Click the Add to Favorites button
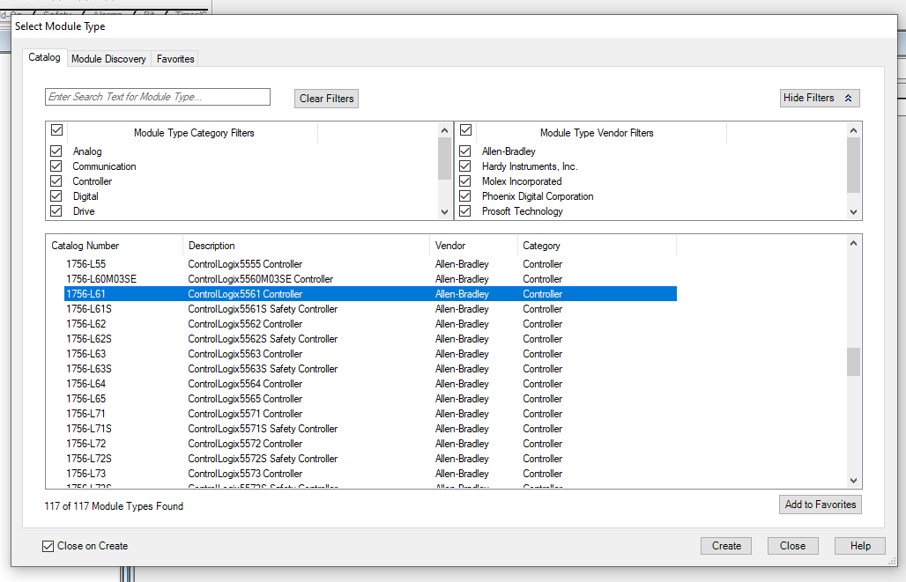Image resolution: width=906 pixels, height=582 pixels. click(821, 505)
